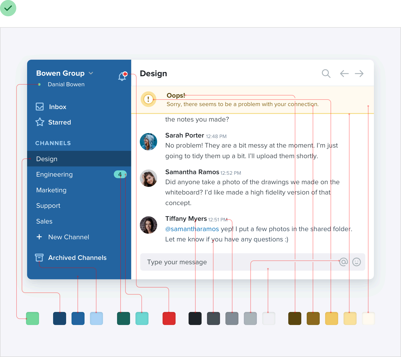
Task: Click the green checkmark circle
Action: tap(8, 8)
